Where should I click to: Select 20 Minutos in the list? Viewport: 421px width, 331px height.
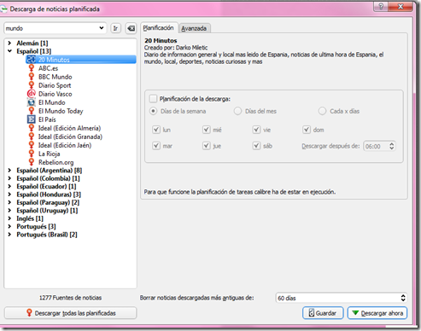click(80, 60)
